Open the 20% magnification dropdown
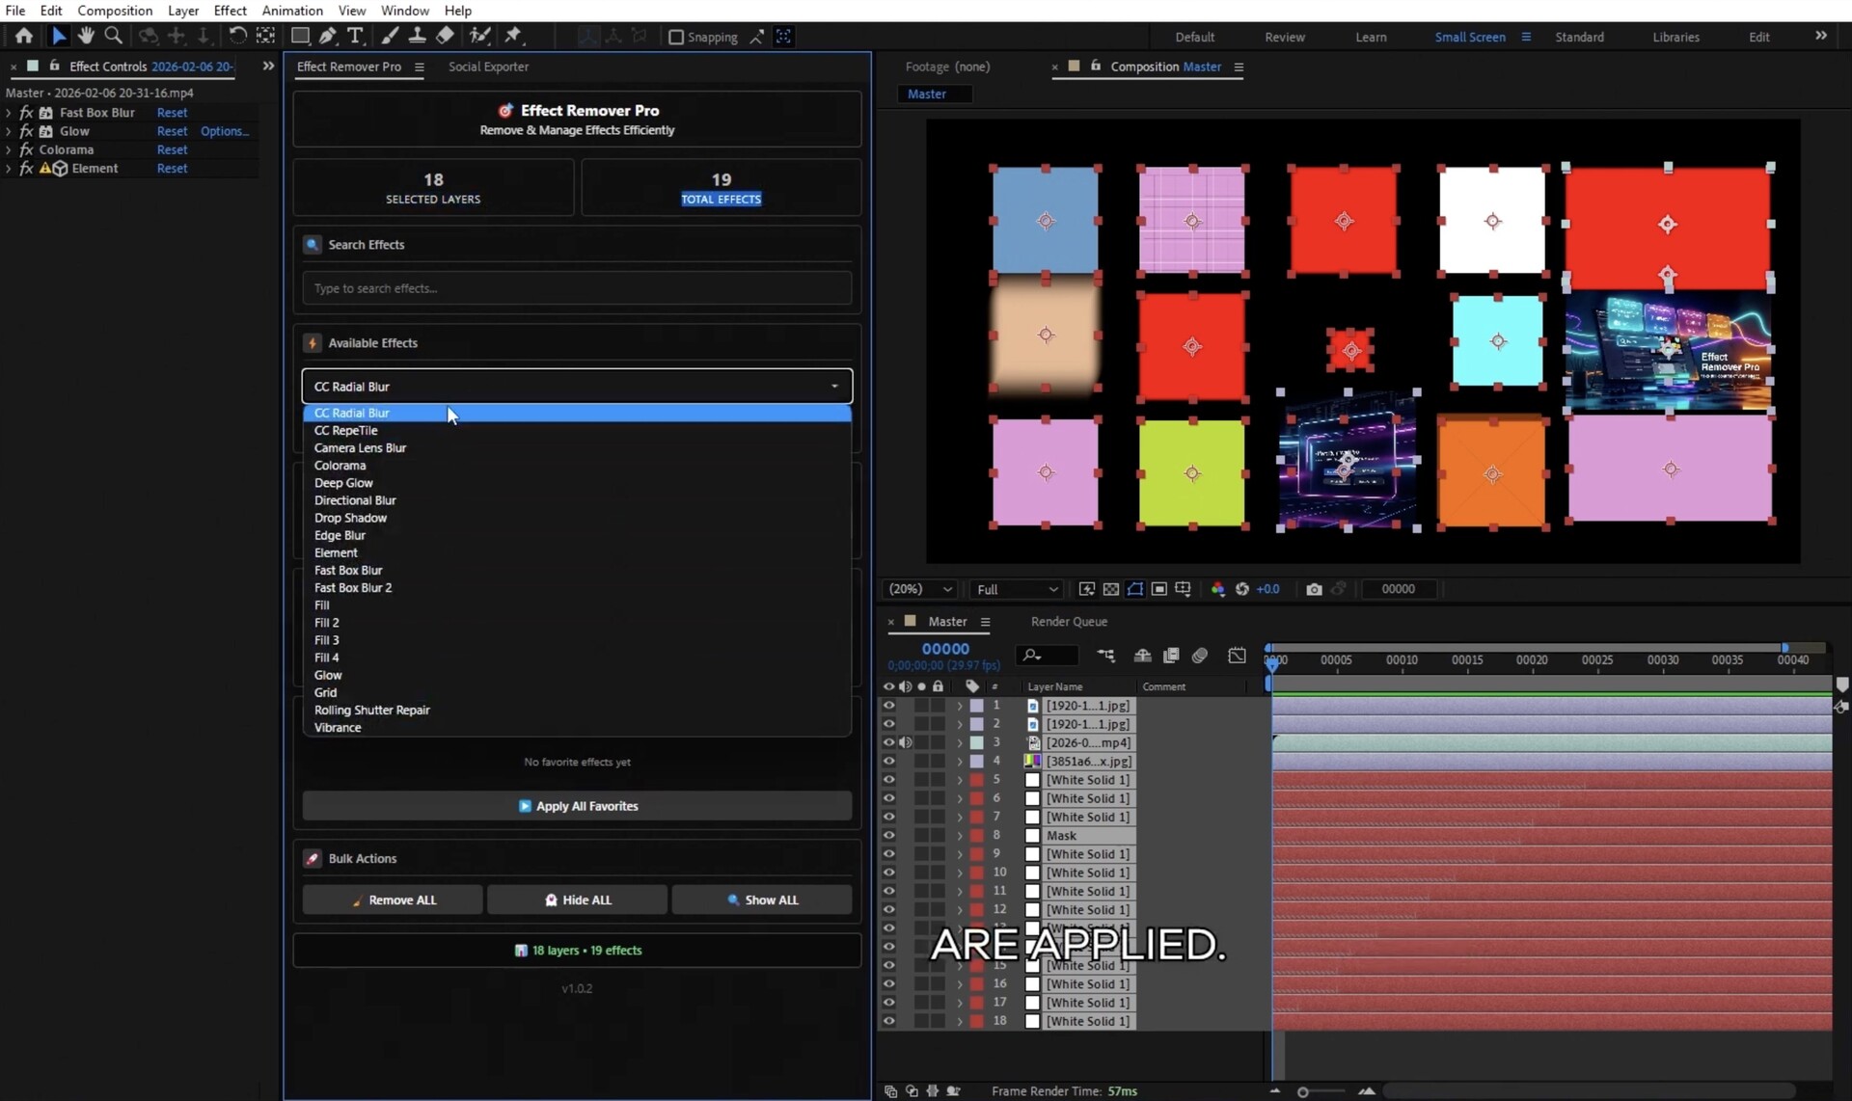Image resolution: width=1852 pixels, height=1101 pixels. pos(920,589)
